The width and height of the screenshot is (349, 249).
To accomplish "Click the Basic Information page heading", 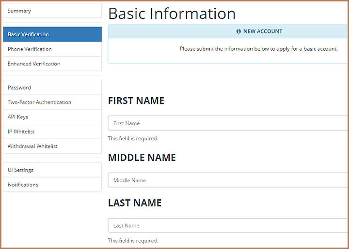I will (172, 14).
